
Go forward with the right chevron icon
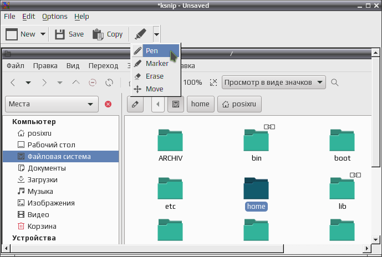44,83
